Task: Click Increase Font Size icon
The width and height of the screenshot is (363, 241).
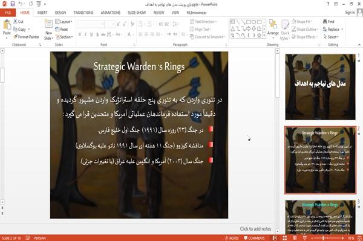Action: click(119, 24)
